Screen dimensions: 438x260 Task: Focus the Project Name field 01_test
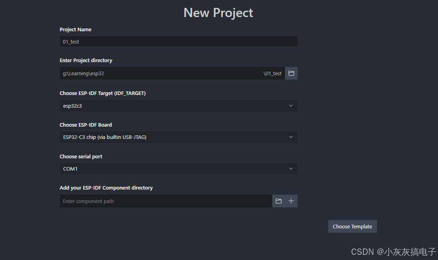[178, 42]
